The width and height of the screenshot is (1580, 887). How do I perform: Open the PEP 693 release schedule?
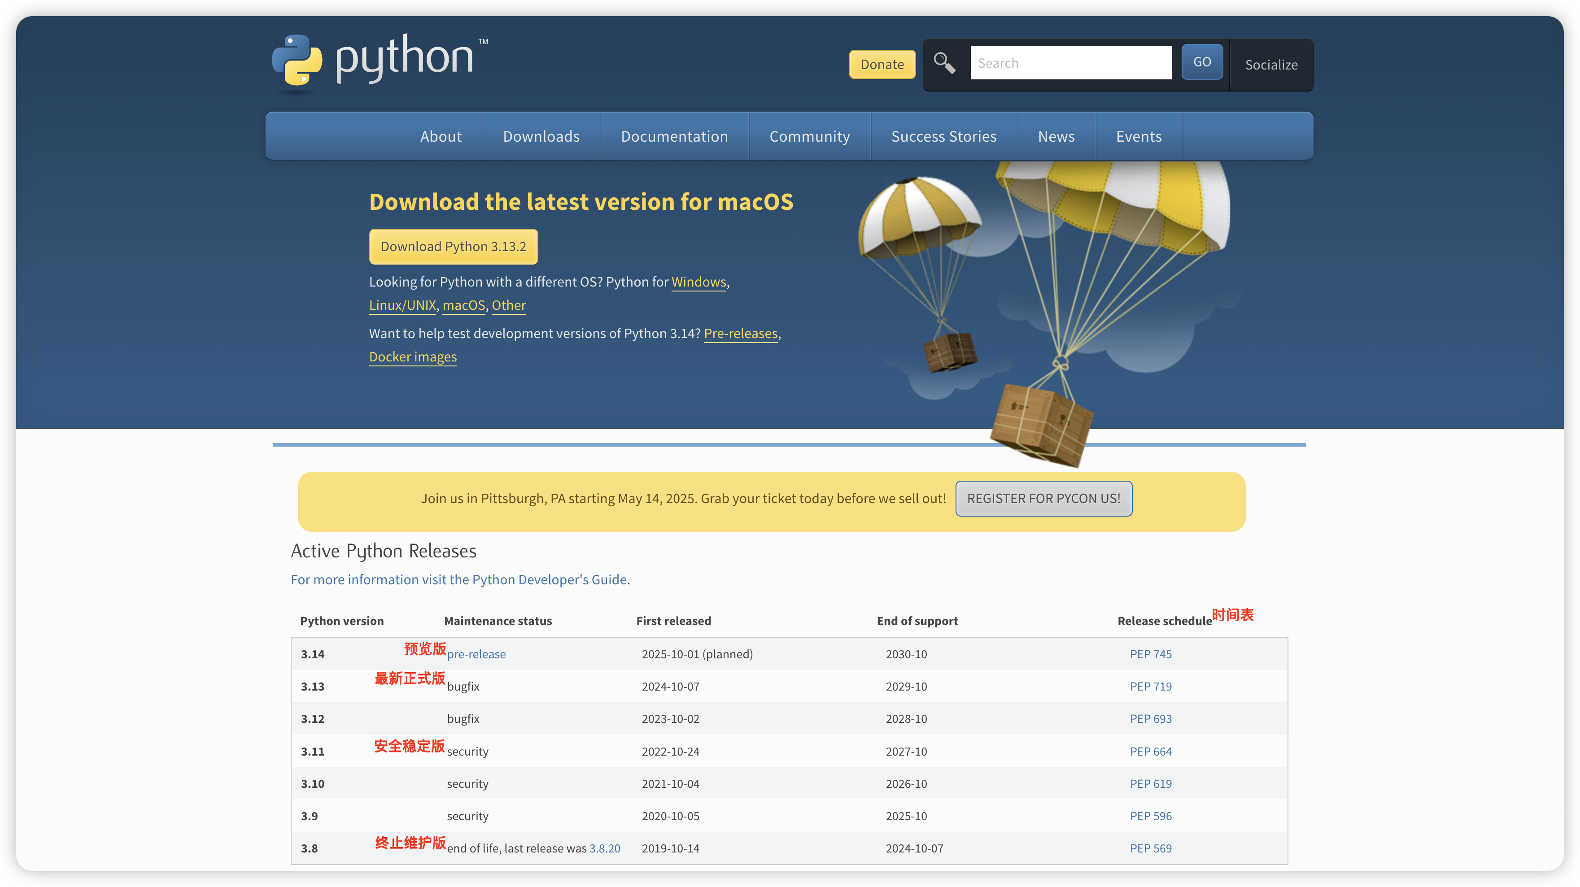pyautogui.click(x=1151, y=718)
